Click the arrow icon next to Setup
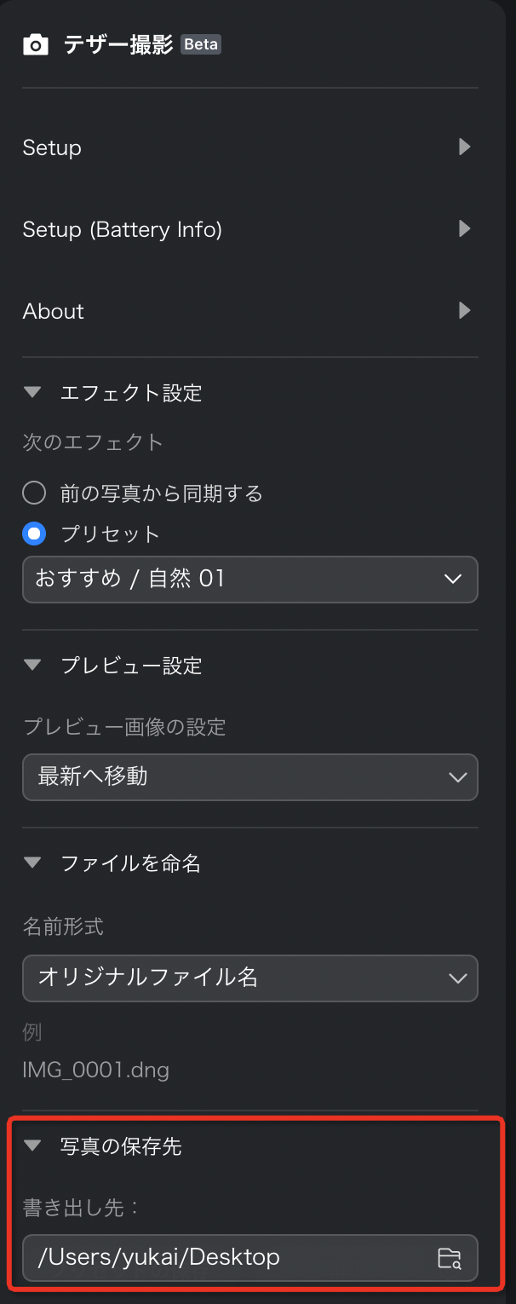516x1304 pixels. 464,147
